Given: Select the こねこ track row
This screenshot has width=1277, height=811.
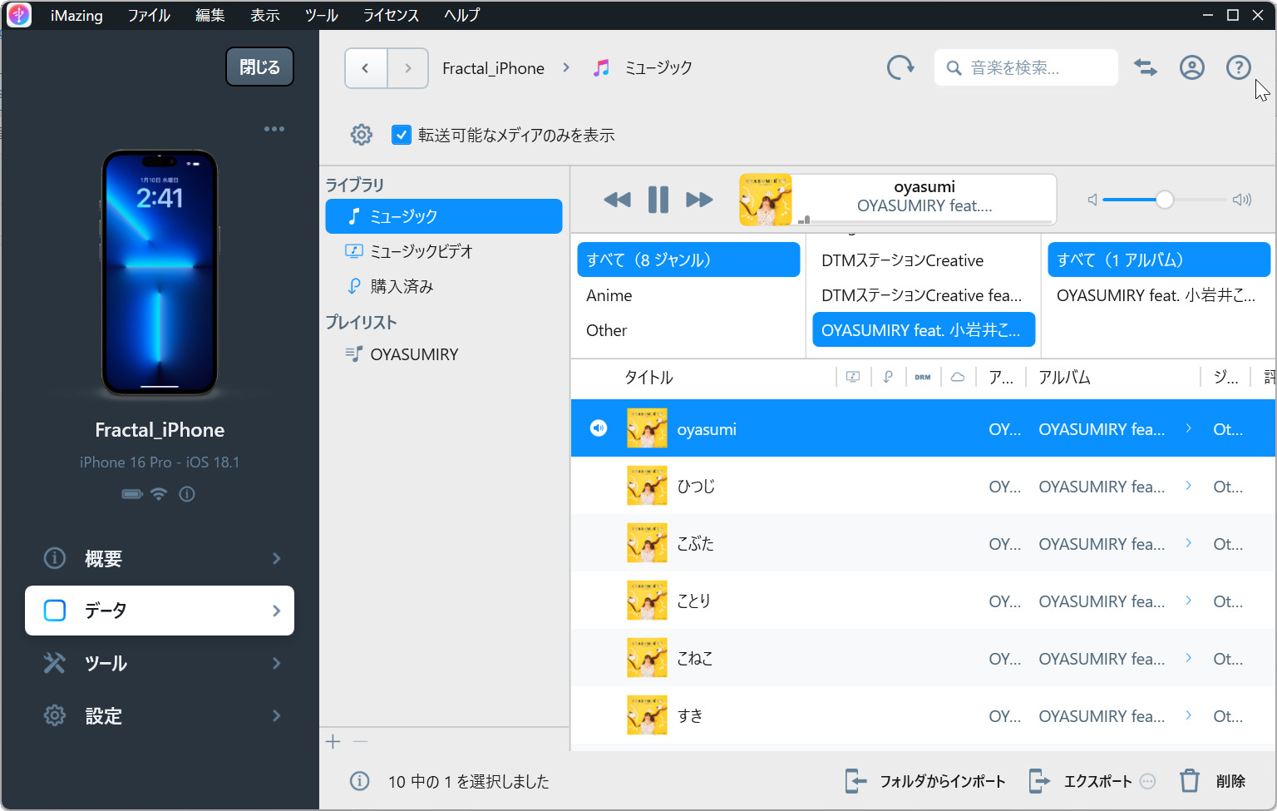Looking at the screenshot, I should point(923,658).
